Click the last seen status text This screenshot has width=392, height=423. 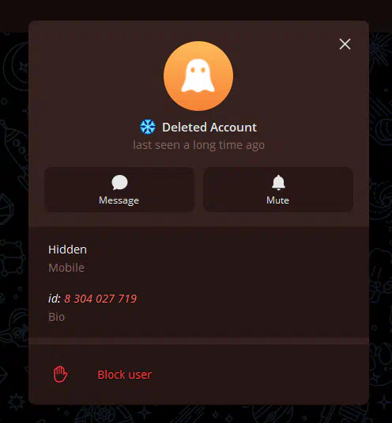pyautogui.click(x=198, y=145)
